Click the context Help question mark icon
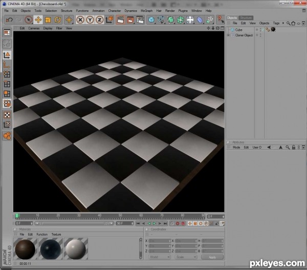 [221, 19]
